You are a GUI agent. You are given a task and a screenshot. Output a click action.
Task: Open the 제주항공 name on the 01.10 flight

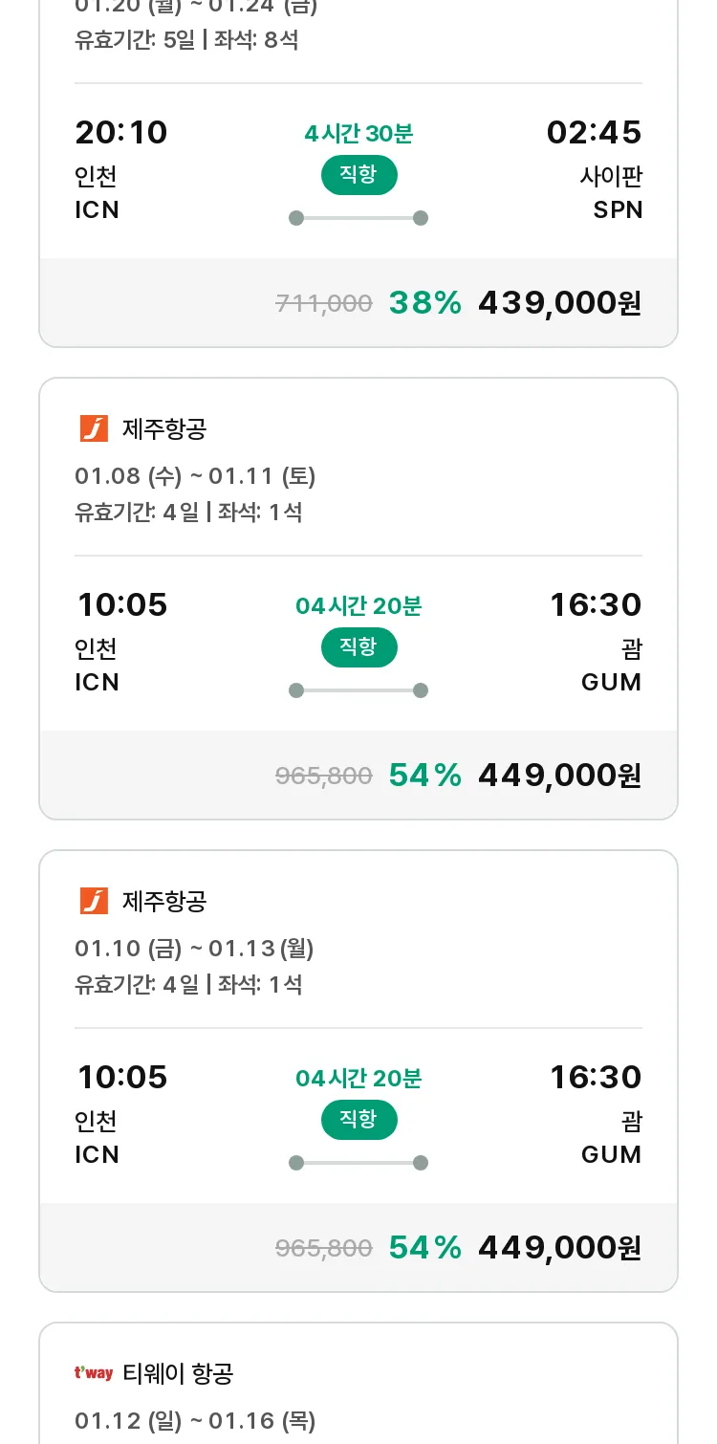pyautogui.click(x=164, y=901)
